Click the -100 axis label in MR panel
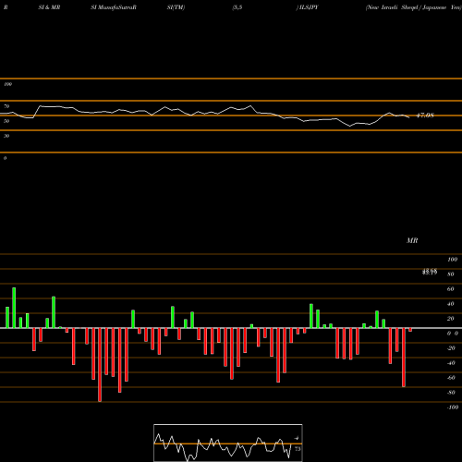The image size is (462, 462). point(453,407)
